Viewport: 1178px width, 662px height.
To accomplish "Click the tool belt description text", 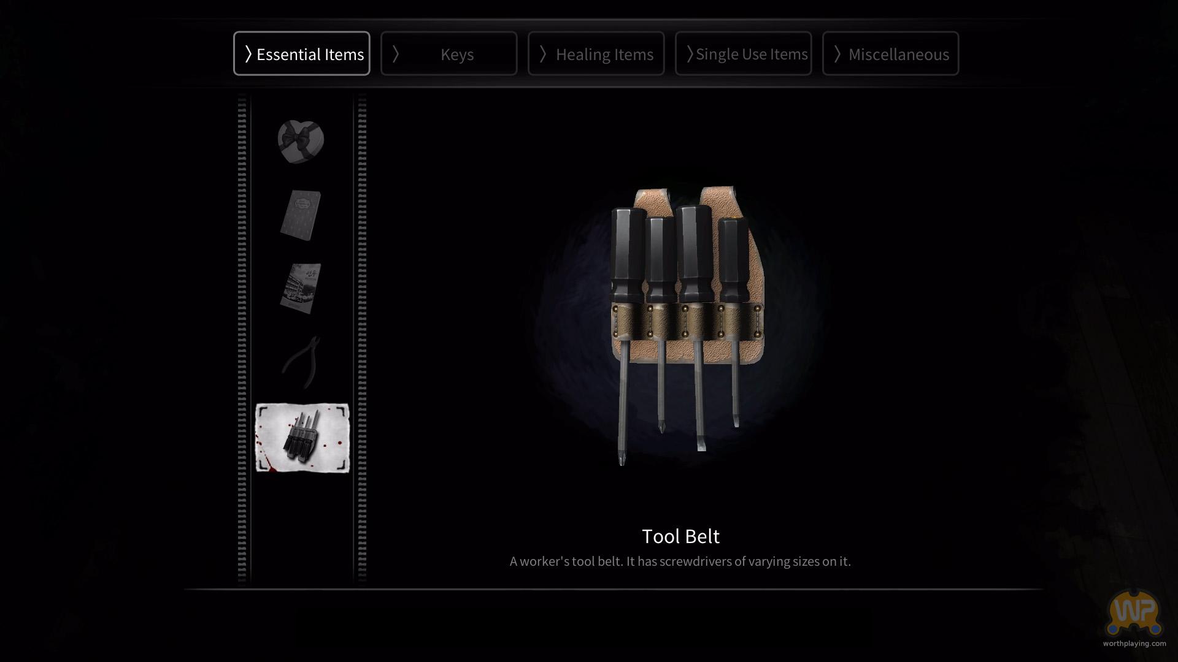I will pyautogui.click(x=680, y=561).
